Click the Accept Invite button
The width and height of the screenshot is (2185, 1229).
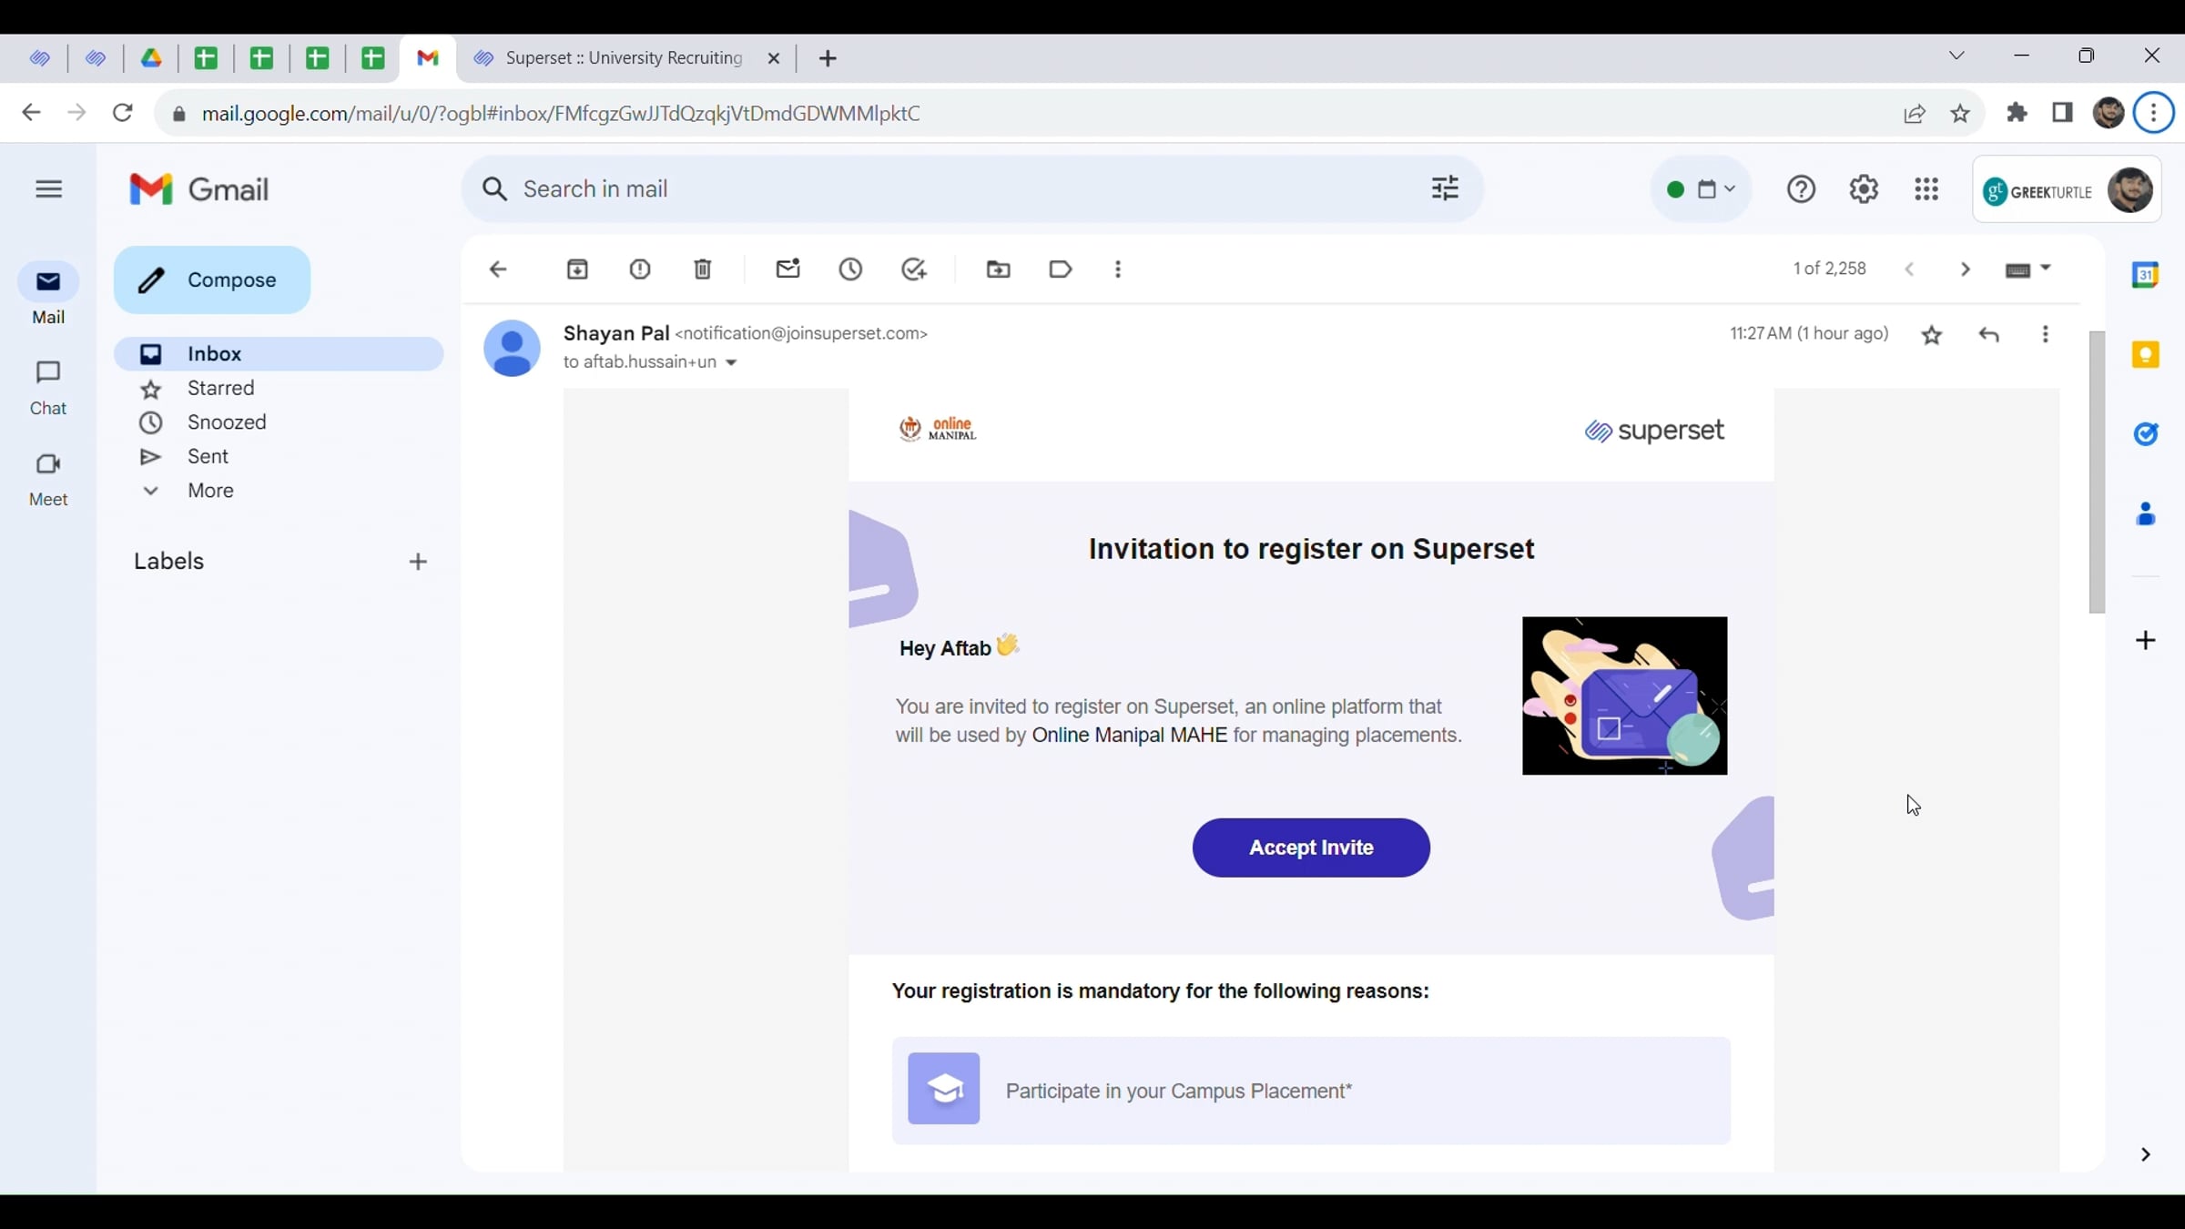pyautogui.click(x=1309, y=848)
